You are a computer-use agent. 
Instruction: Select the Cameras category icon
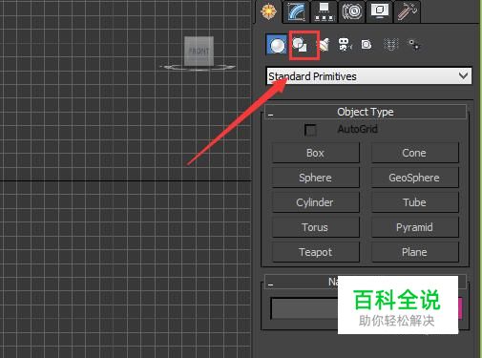click(345, 45)
